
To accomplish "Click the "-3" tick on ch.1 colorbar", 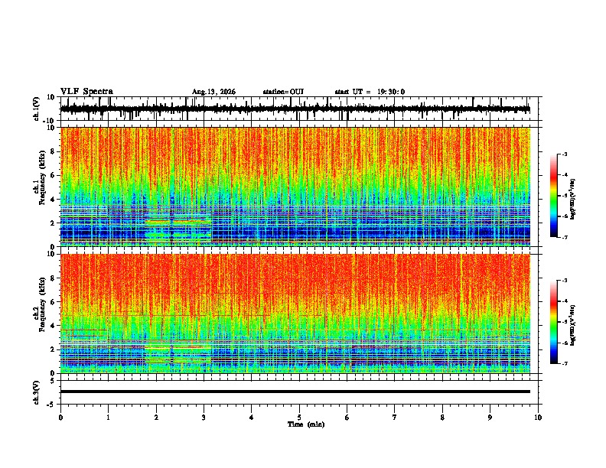I will pyautogui.click(x=565, y=154).
